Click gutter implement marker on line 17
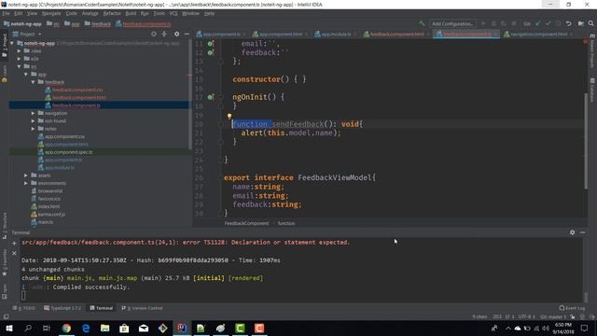Viewport: 597px width, 336px height. pos(210,97)
